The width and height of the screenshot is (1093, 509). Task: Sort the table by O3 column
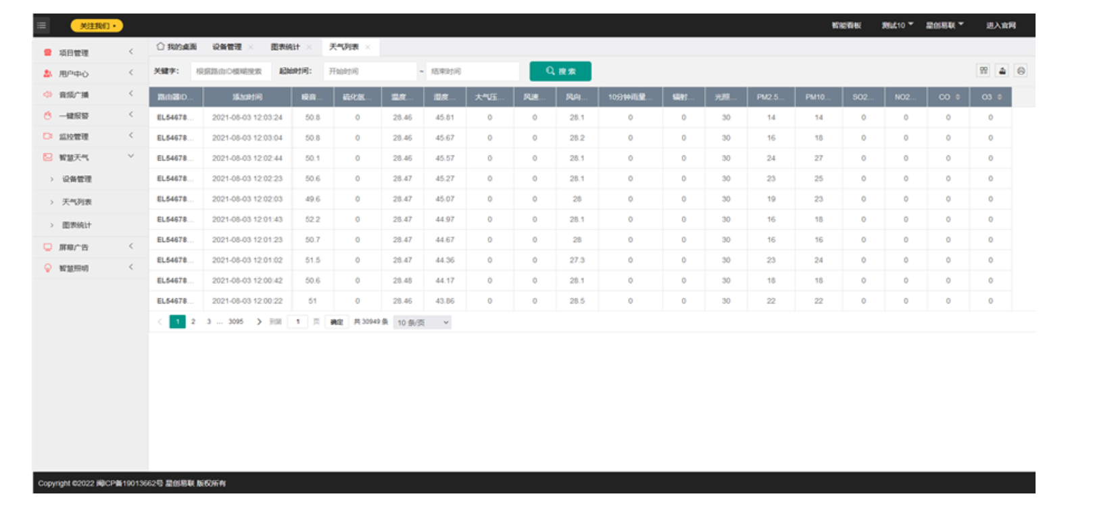[x=1000, y=97]
